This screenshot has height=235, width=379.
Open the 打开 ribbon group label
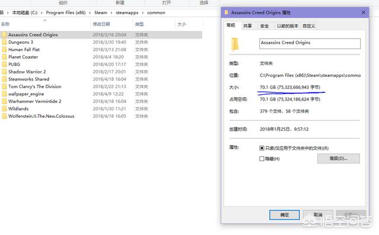coord(166,2)
